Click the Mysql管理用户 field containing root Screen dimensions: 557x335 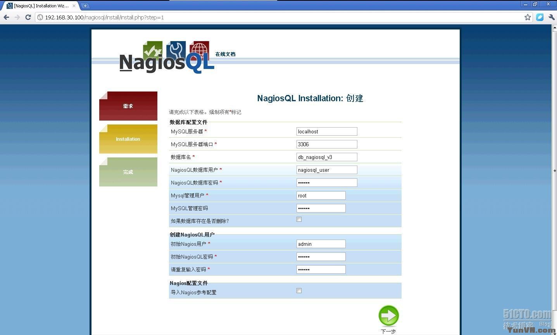pos(321,195)
